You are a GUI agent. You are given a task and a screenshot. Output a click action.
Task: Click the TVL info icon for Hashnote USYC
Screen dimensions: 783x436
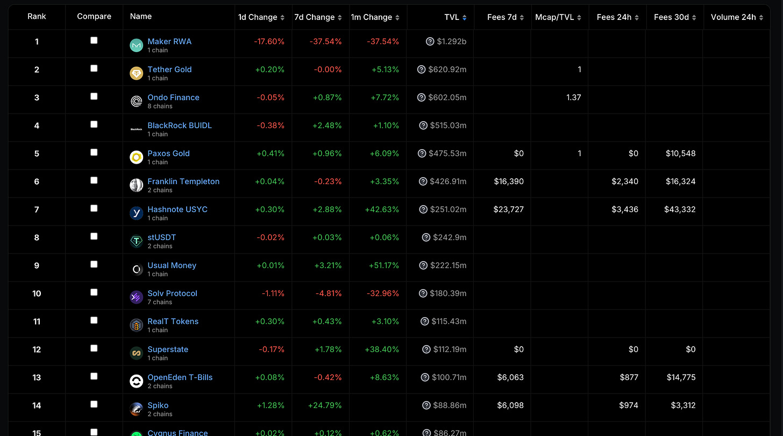click(x=423, y=209)
